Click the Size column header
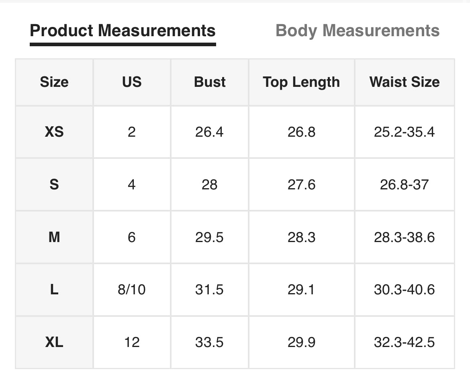The width and height of the screenshot is (470, 384). pyautogui.click(x=54, y=82)
